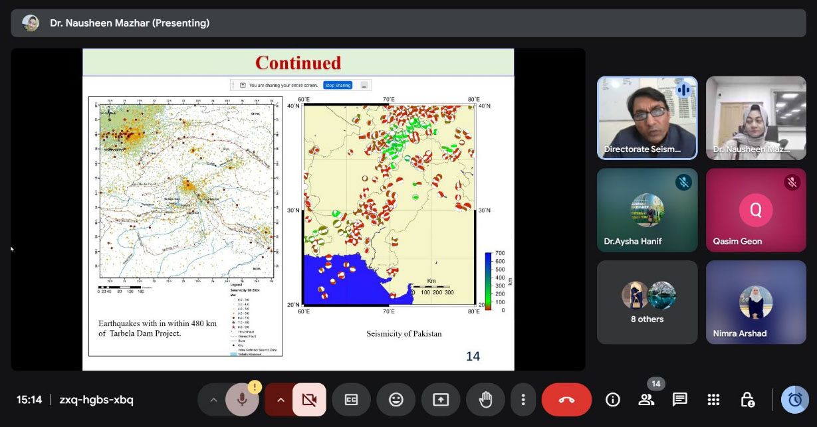Screen dimensions: 817x427
Task: Turn on the camera button
Action: click(309, 400)
